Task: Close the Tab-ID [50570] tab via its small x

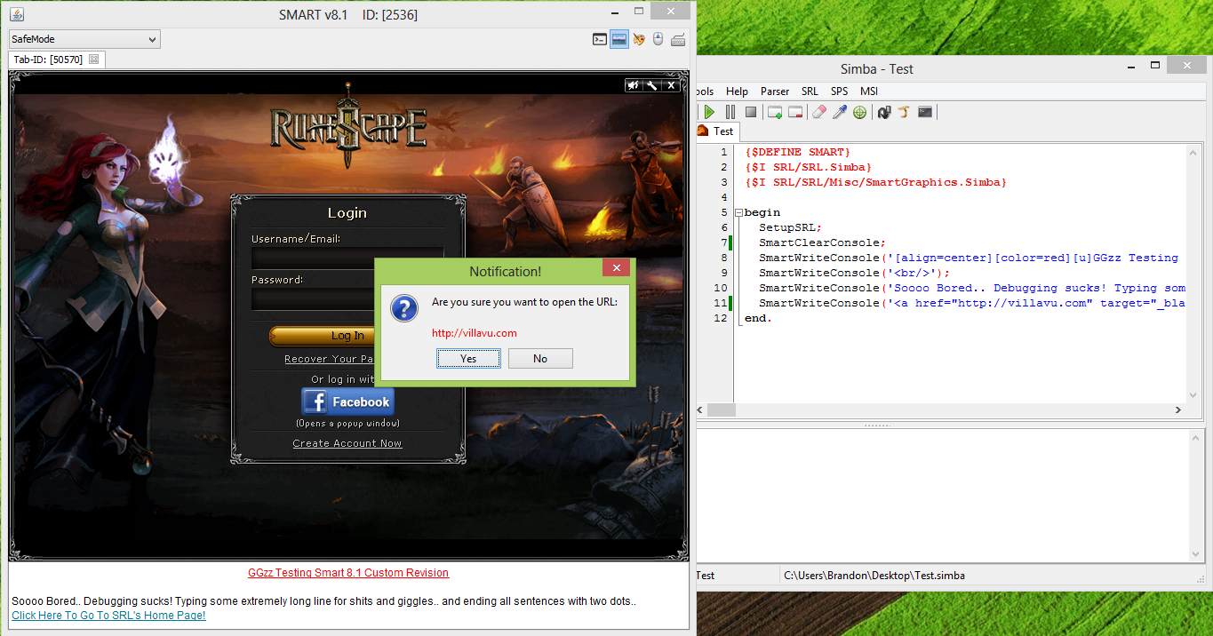Action: point(93,60)
